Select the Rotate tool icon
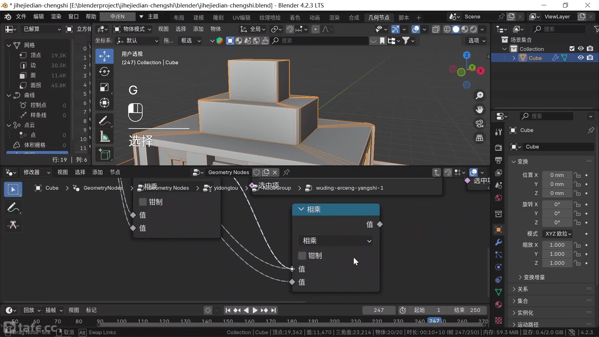This screenshot has width=599, height=337. click(104, 72)
